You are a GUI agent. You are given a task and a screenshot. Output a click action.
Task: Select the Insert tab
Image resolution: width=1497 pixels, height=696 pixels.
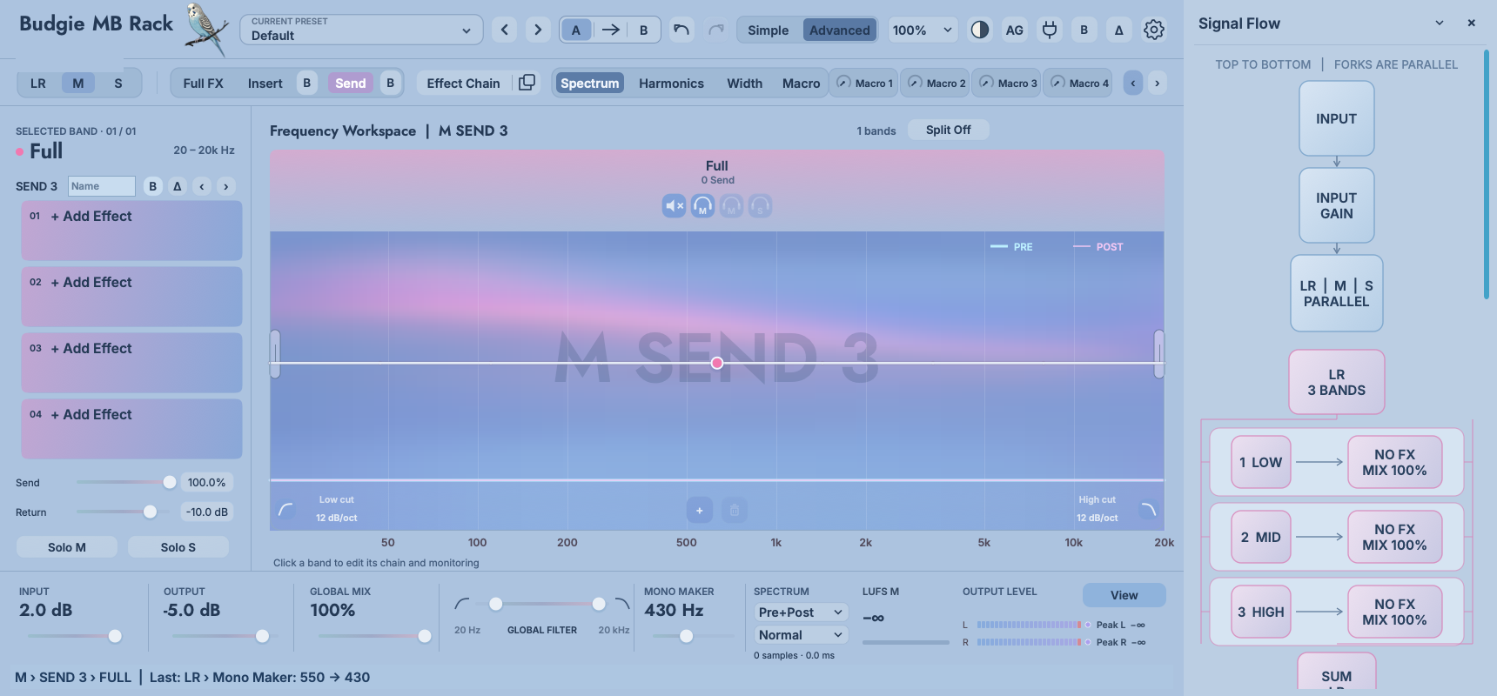coord(265,83)
